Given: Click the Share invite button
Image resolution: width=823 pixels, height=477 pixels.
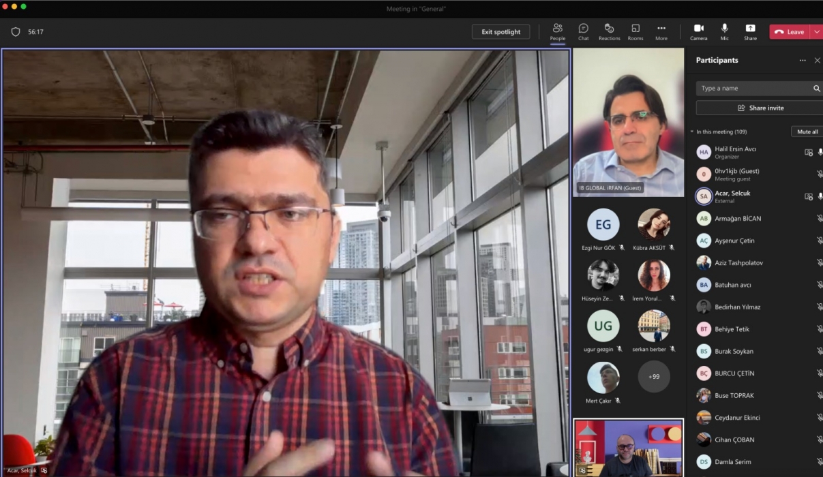Looking at the screenshot, I should 760,108.
